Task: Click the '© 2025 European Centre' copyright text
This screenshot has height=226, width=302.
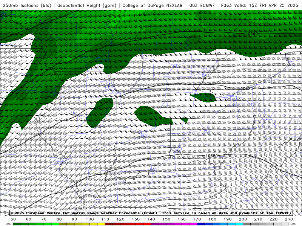Action: pyautogui.click(x=36, y=213)
